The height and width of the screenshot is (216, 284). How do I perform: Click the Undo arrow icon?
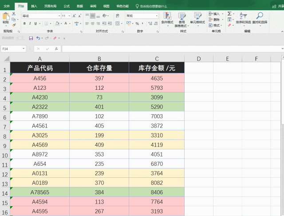tap(38, 38)
